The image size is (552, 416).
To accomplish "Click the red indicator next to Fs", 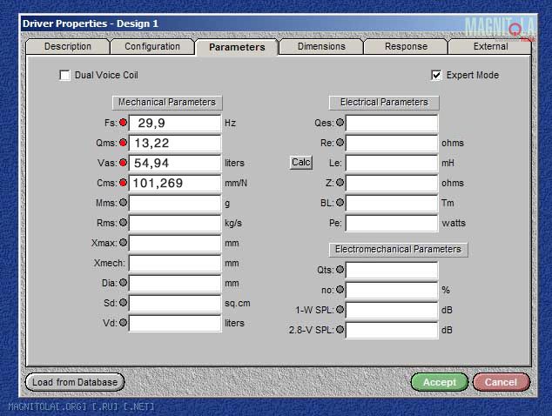I will click(x=123, y=124).
